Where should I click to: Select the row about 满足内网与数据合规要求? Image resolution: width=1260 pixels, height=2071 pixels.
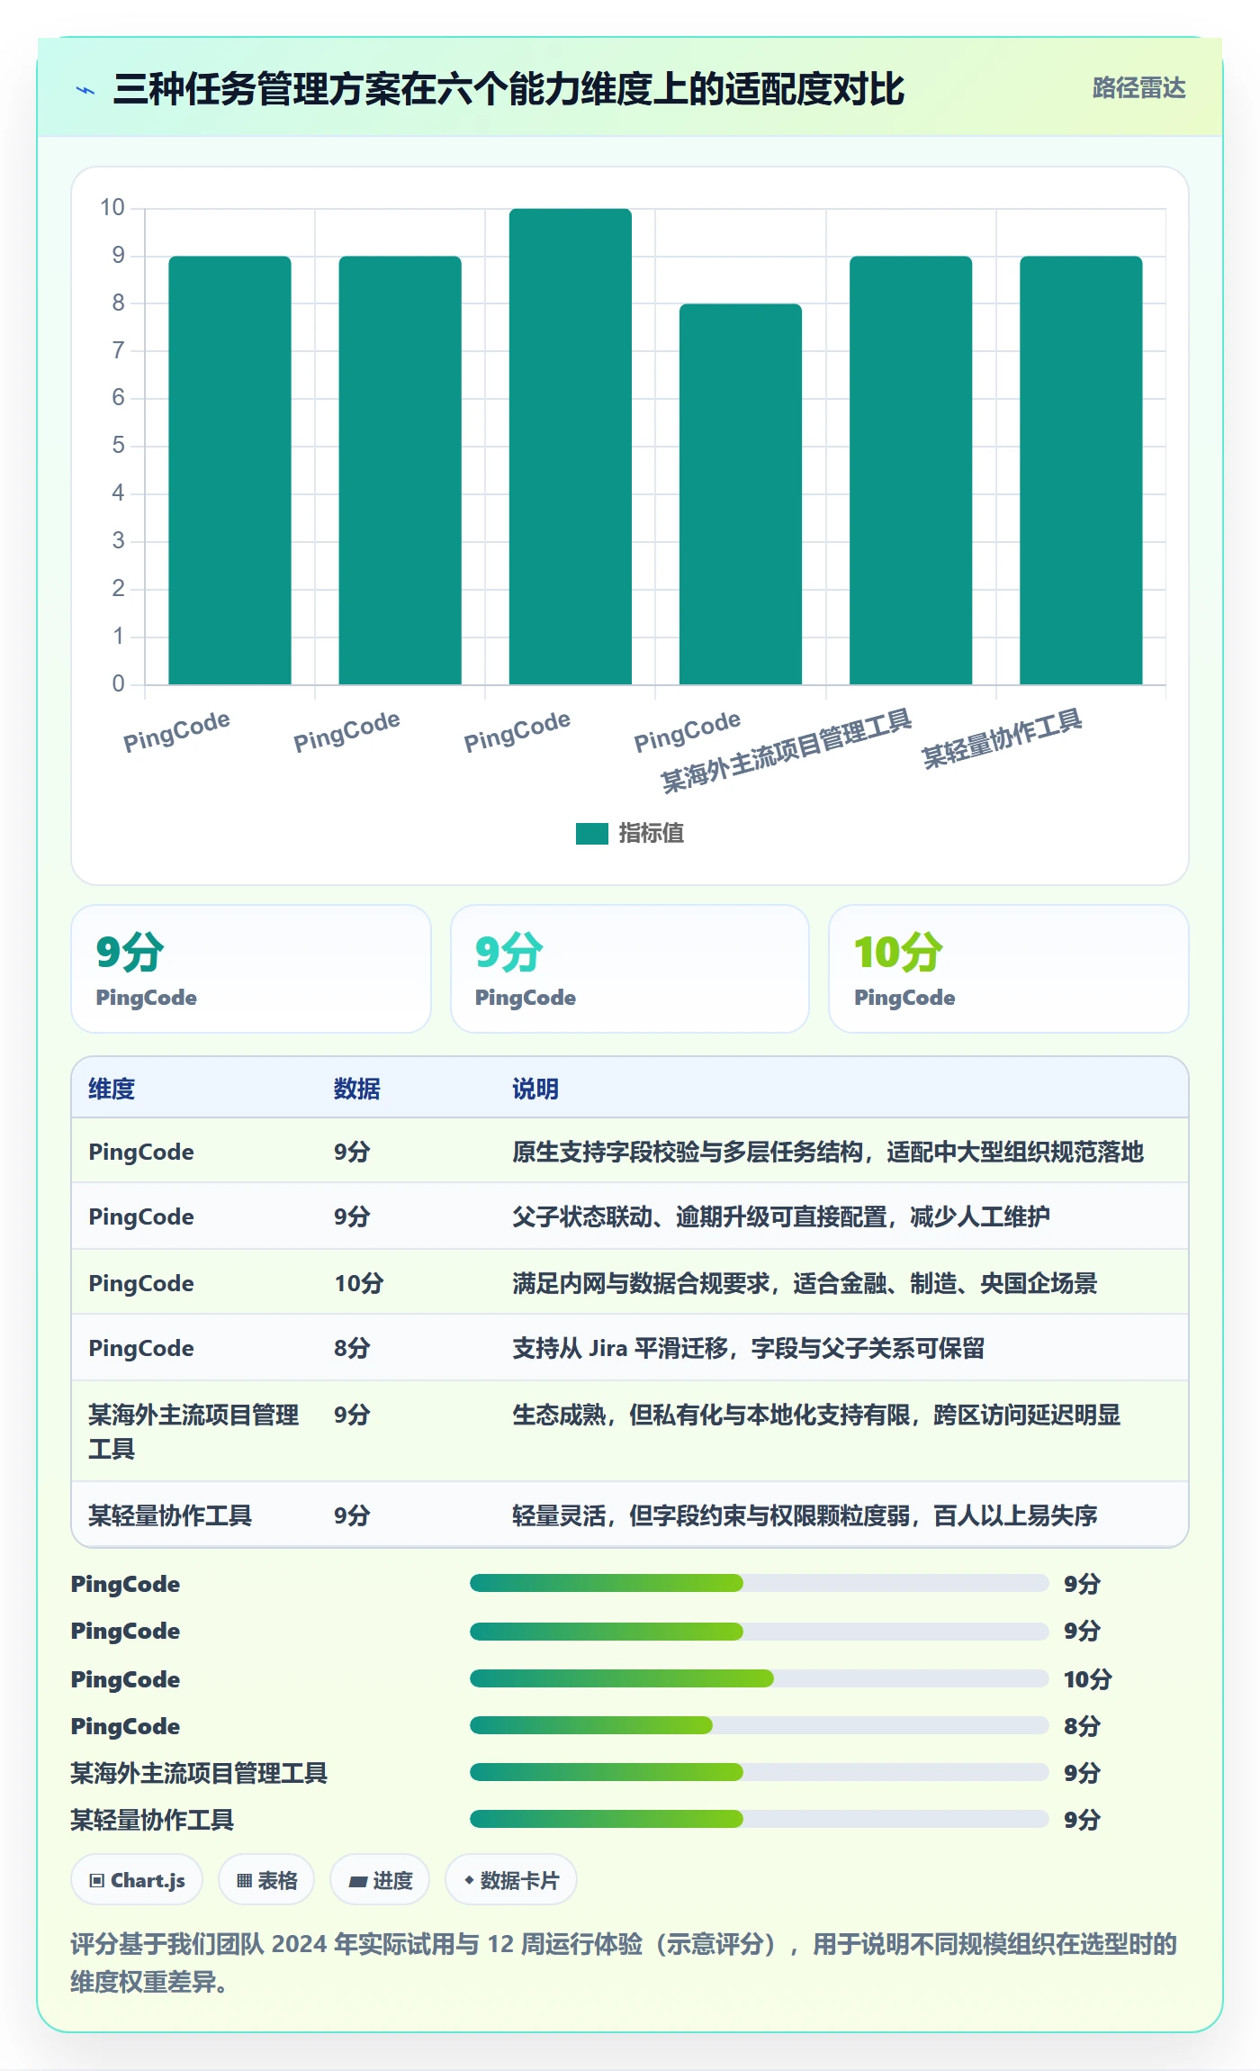[x=630, y=1282]
